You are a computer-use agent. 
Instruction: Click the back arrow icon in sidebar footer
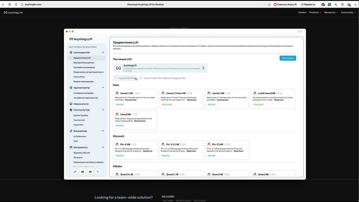98,172
